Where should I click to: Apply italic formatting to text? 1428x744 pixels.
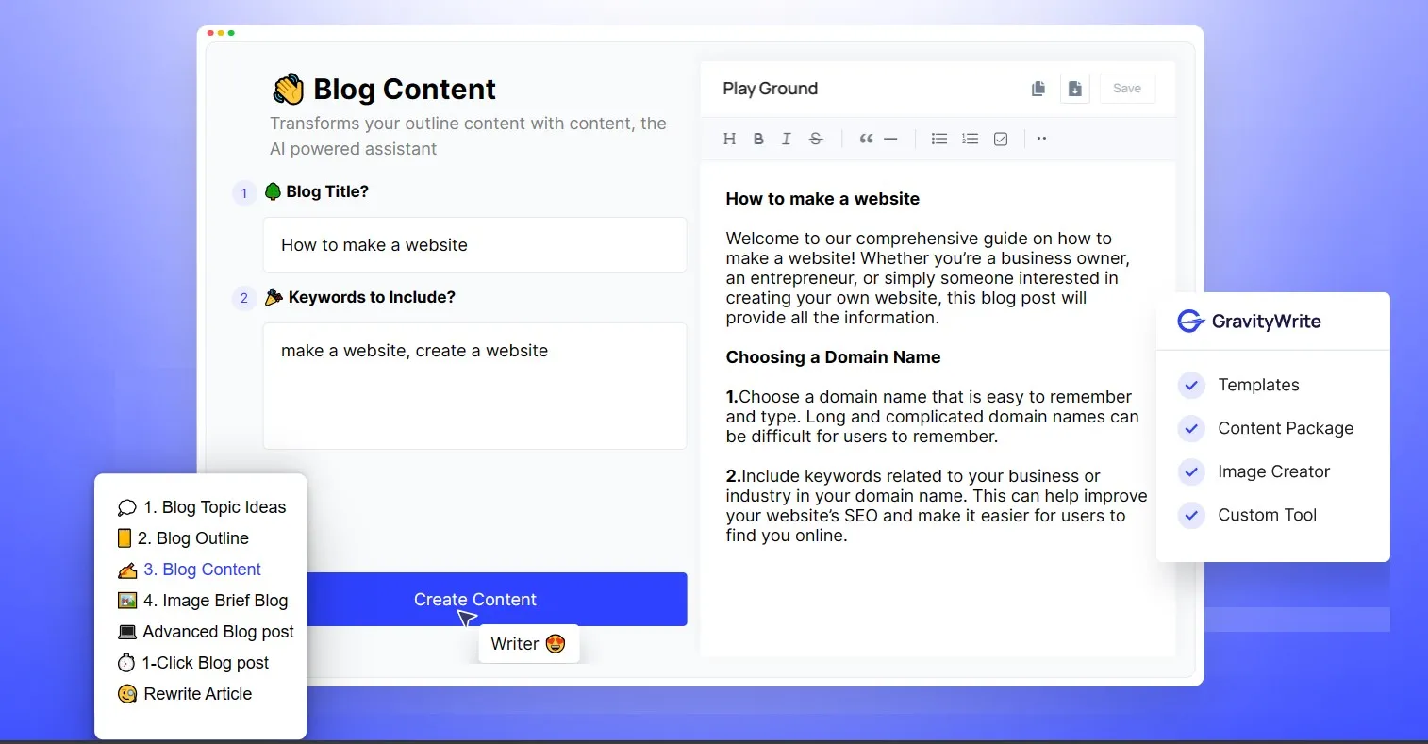pyautogui.click(x=787, y=139)
